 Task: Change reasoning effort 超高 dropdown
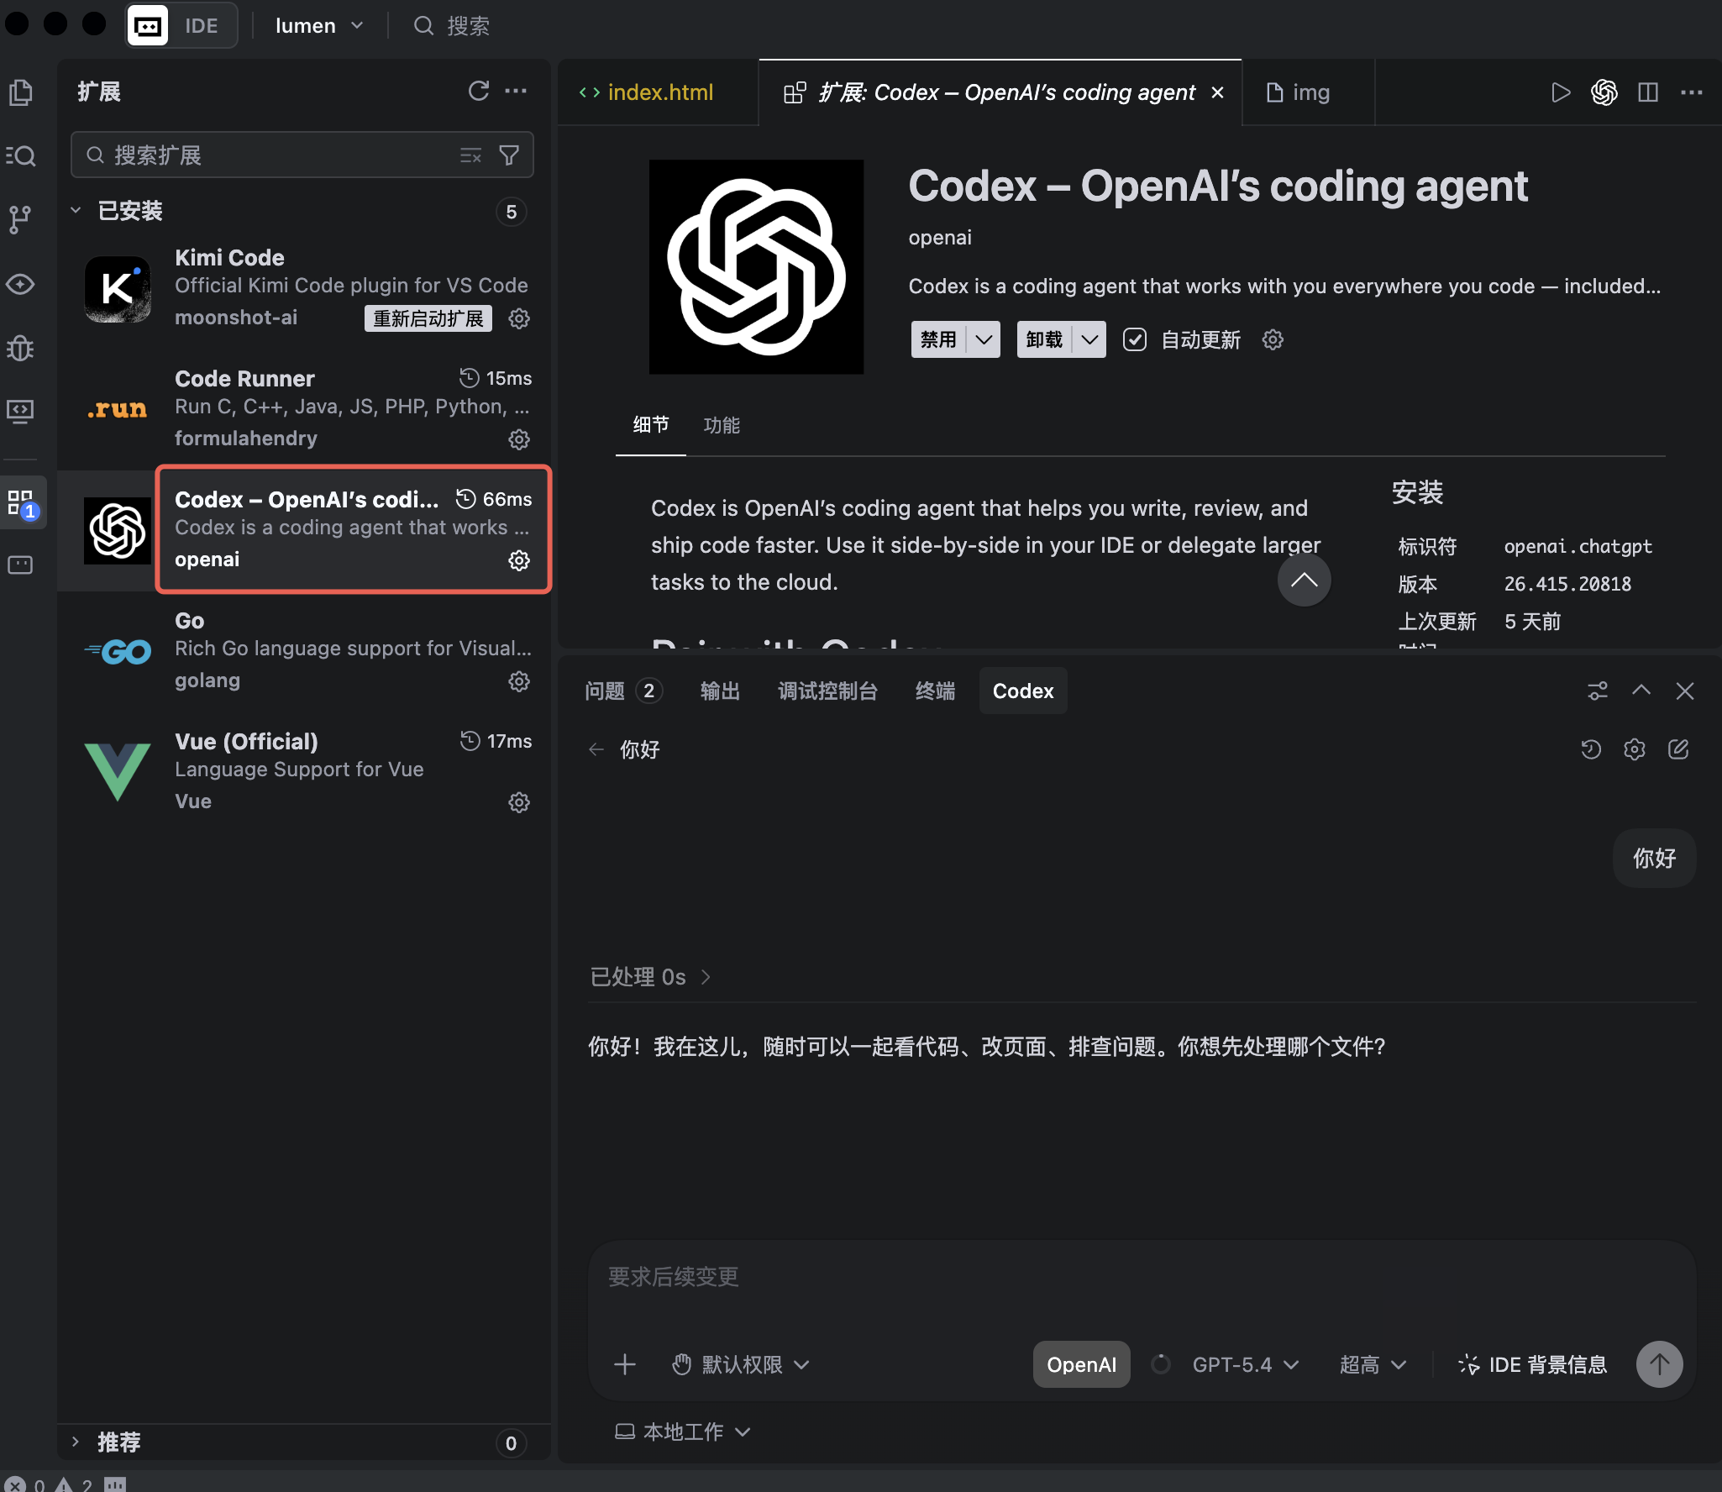[x=1373, y=1364]
